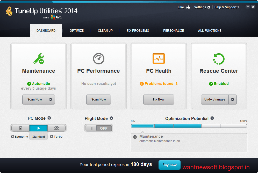Click the Like thumbs-up icon

coord(188,7)
